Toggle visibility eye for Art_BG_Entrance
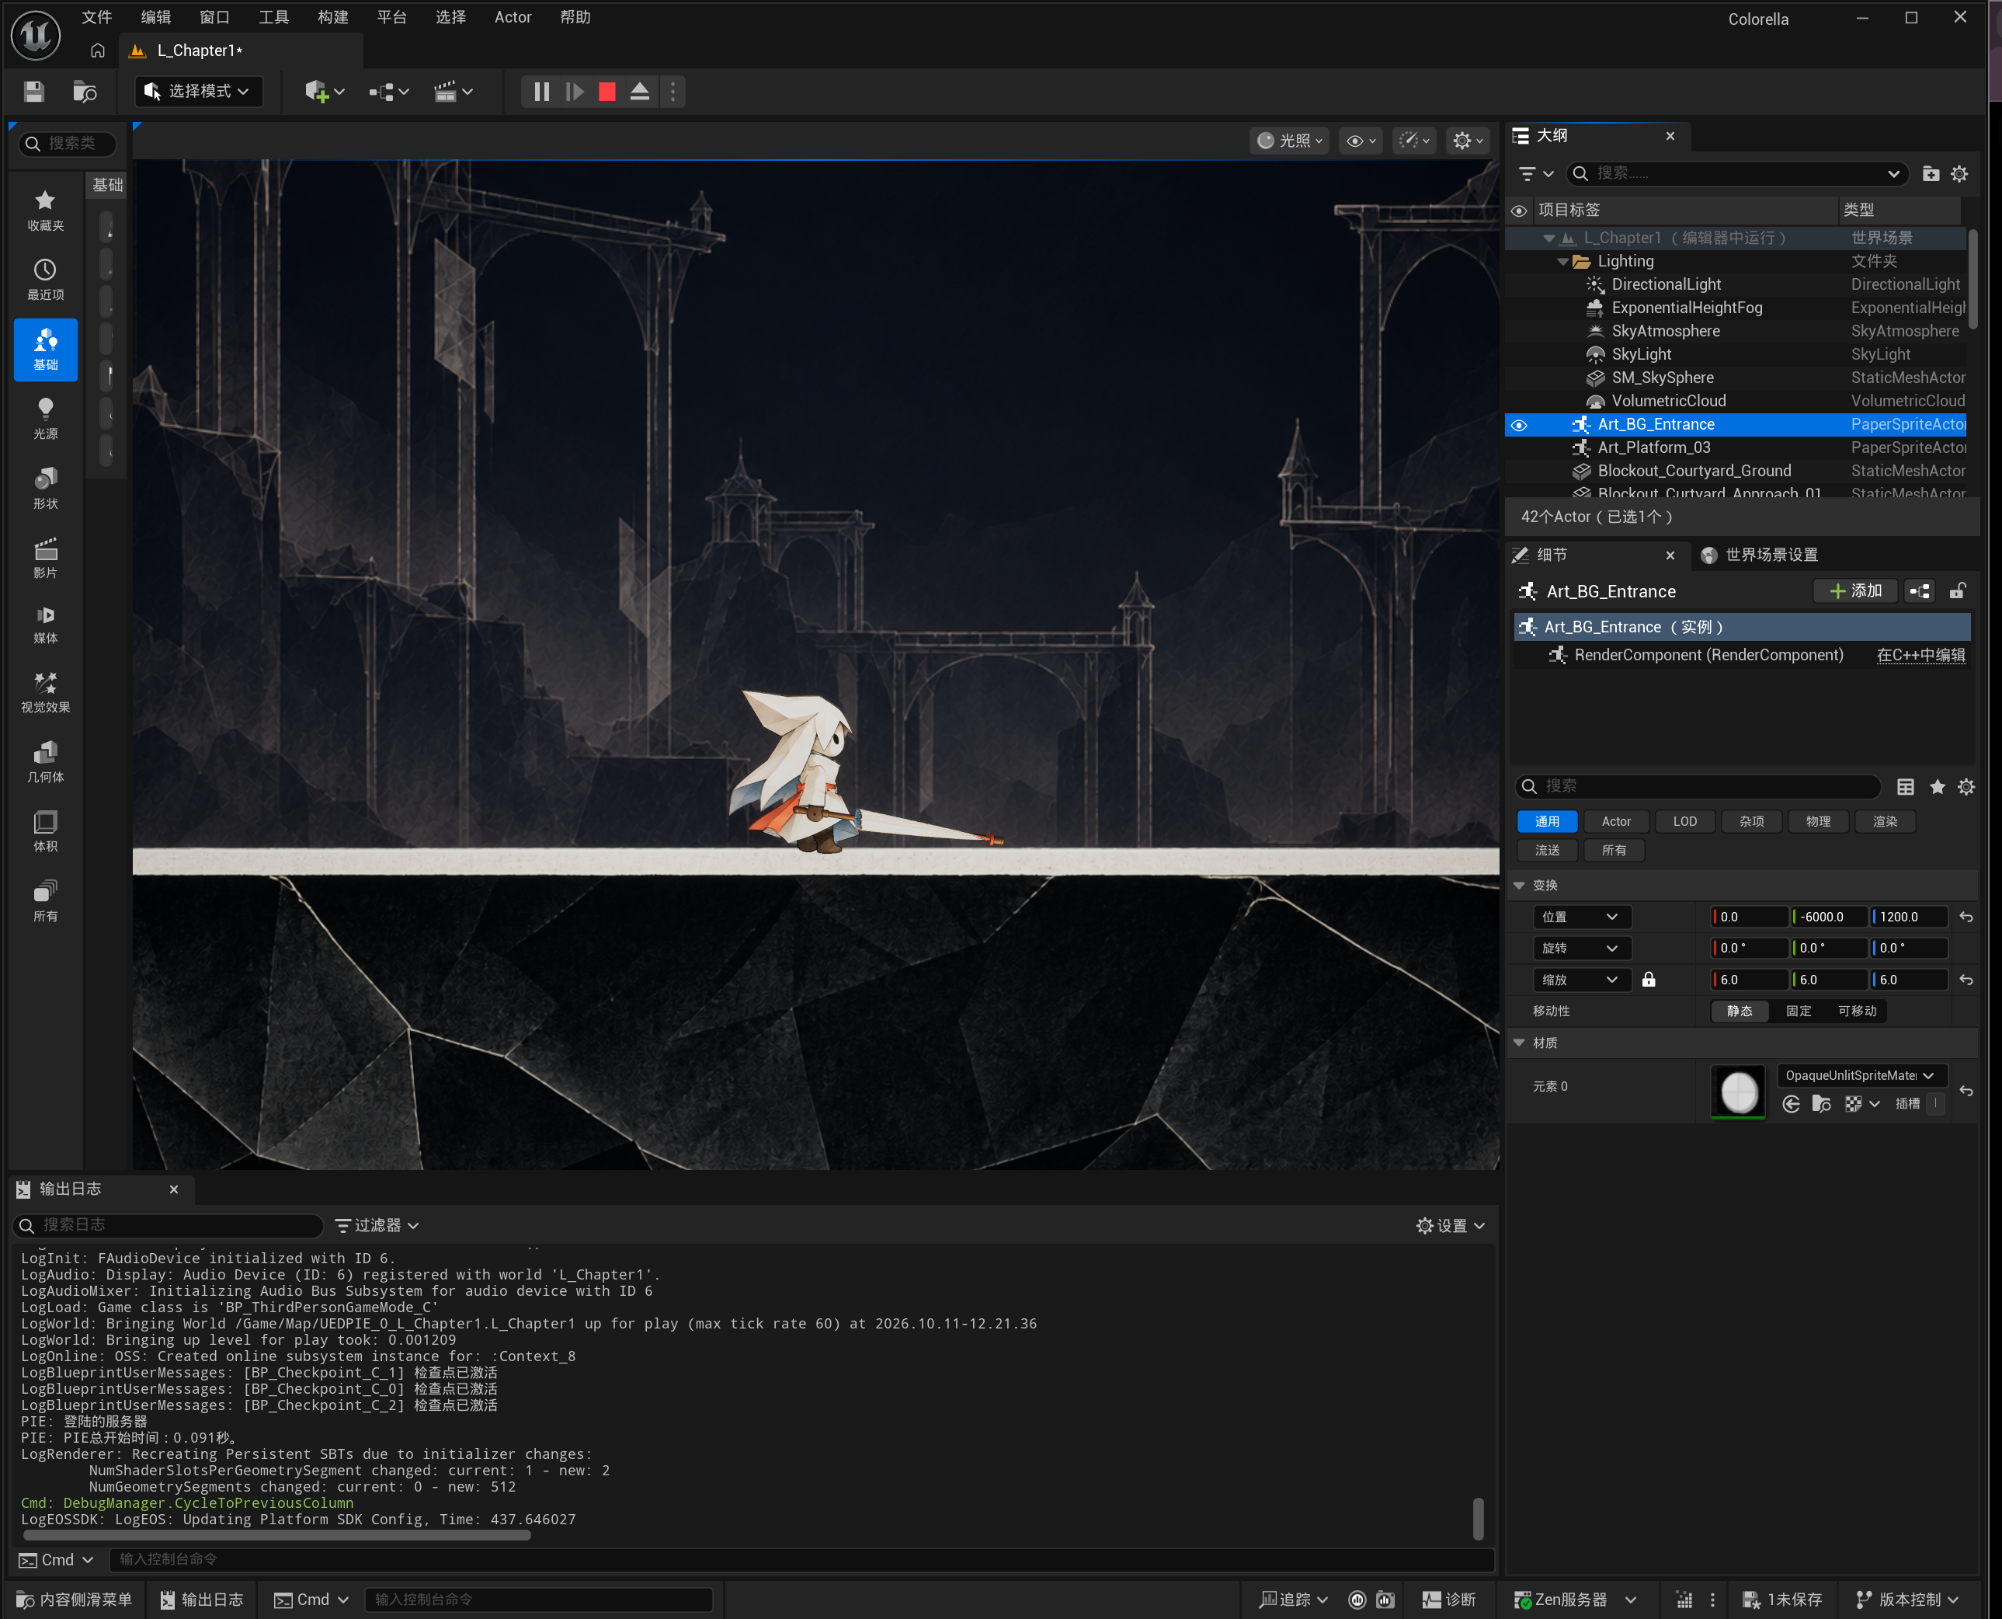This screenshot has width=2002, height=1619. (x=1518, y=425)
